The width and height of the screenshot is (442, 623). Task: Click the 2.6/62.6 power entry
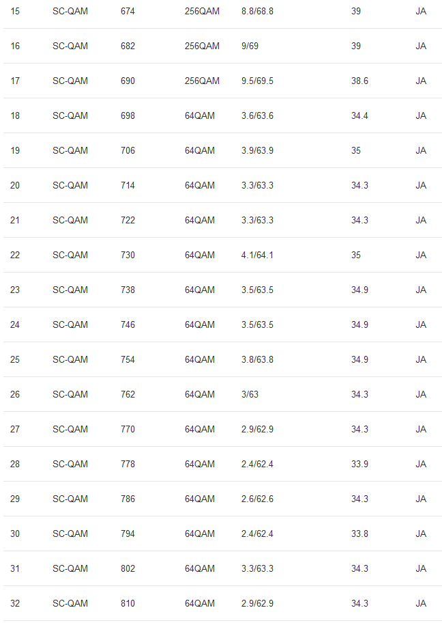(257, 499)
